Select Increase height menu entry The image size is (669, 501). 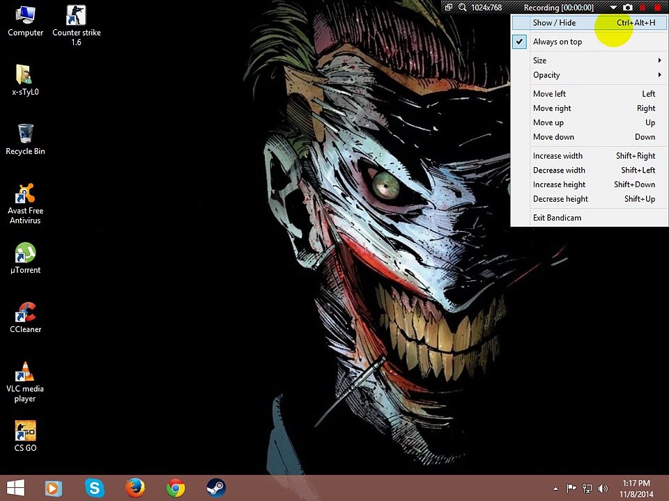[x=590, y=184]
